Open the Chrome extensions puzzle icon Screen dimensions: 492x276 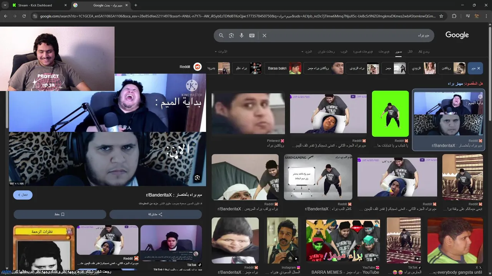coord(454,16)
